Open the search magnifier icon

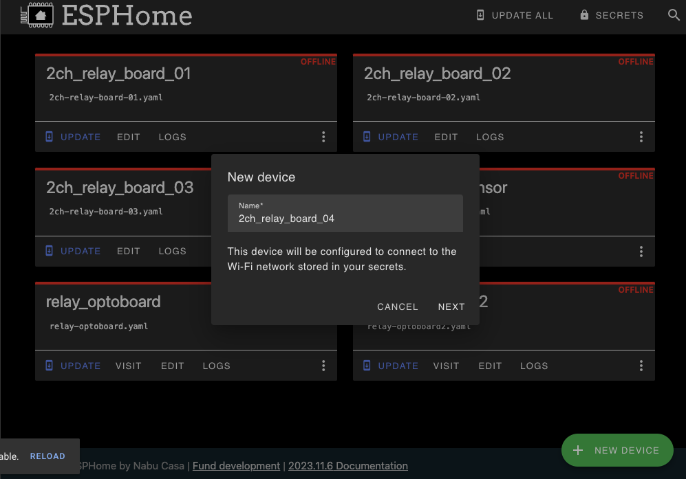[674, 15]
